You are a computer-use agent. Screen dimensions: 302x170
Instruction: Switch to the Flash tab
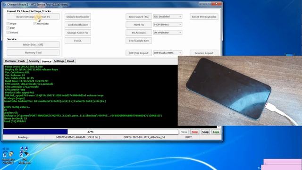pyautogui.click(x=22, y=61)
